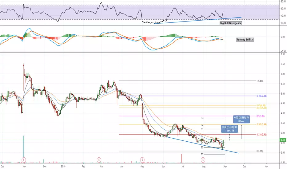
Task: Select the blue RSI divergence trendline
Action: pos(198,21)
